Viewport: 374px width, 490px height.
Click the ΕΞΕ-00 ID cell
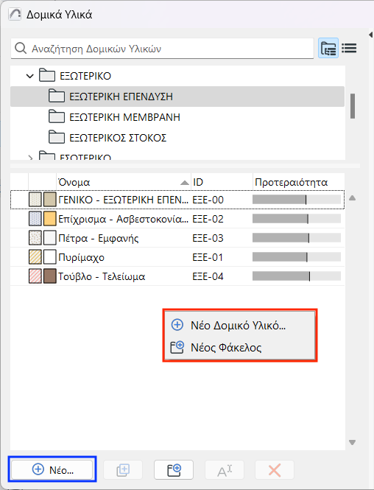(208, 200)
